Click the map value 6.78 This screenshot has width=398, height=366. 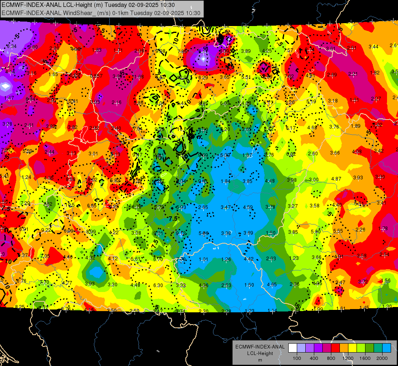pyautogui.click(x=137, y=207)
